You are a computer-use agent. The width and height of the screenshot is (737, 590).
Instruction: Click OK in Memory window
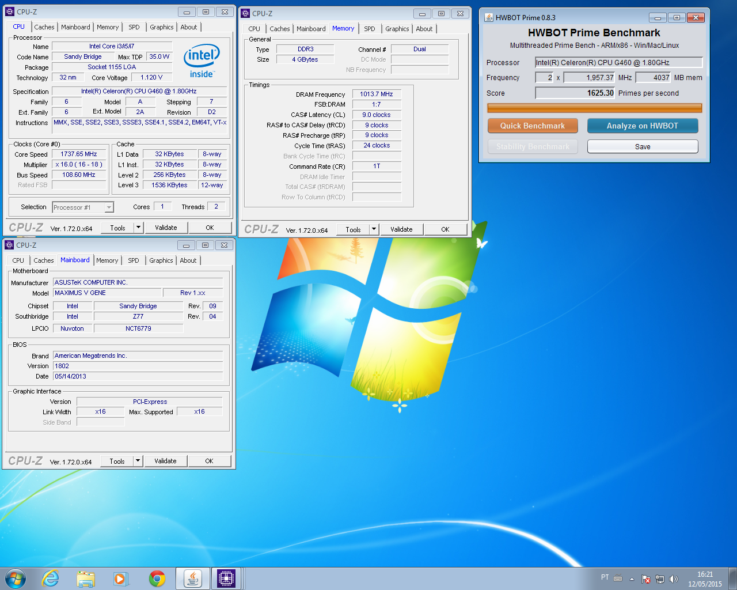tap(445, 229)
